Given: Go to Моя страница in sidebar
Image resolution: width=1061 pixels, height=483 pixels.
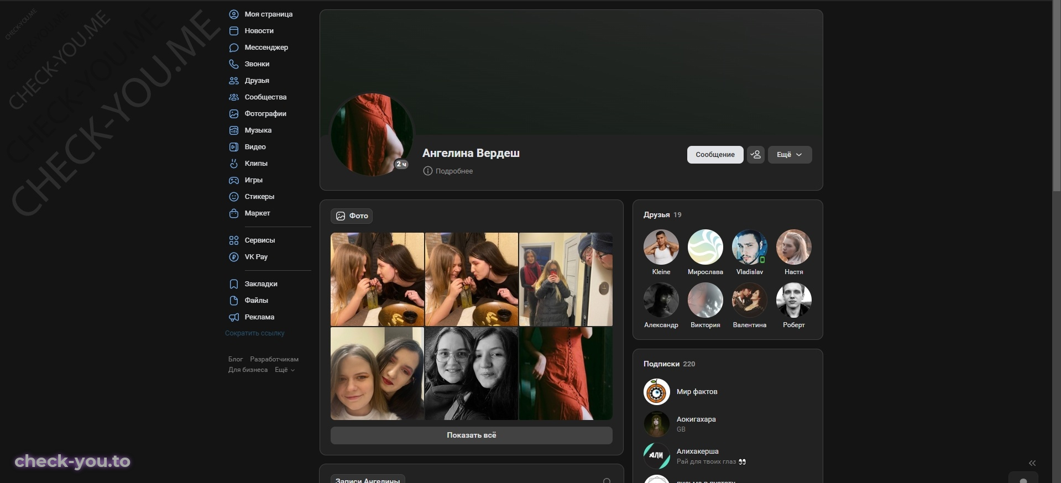Looking at the screenshot, I should (268, 14).
